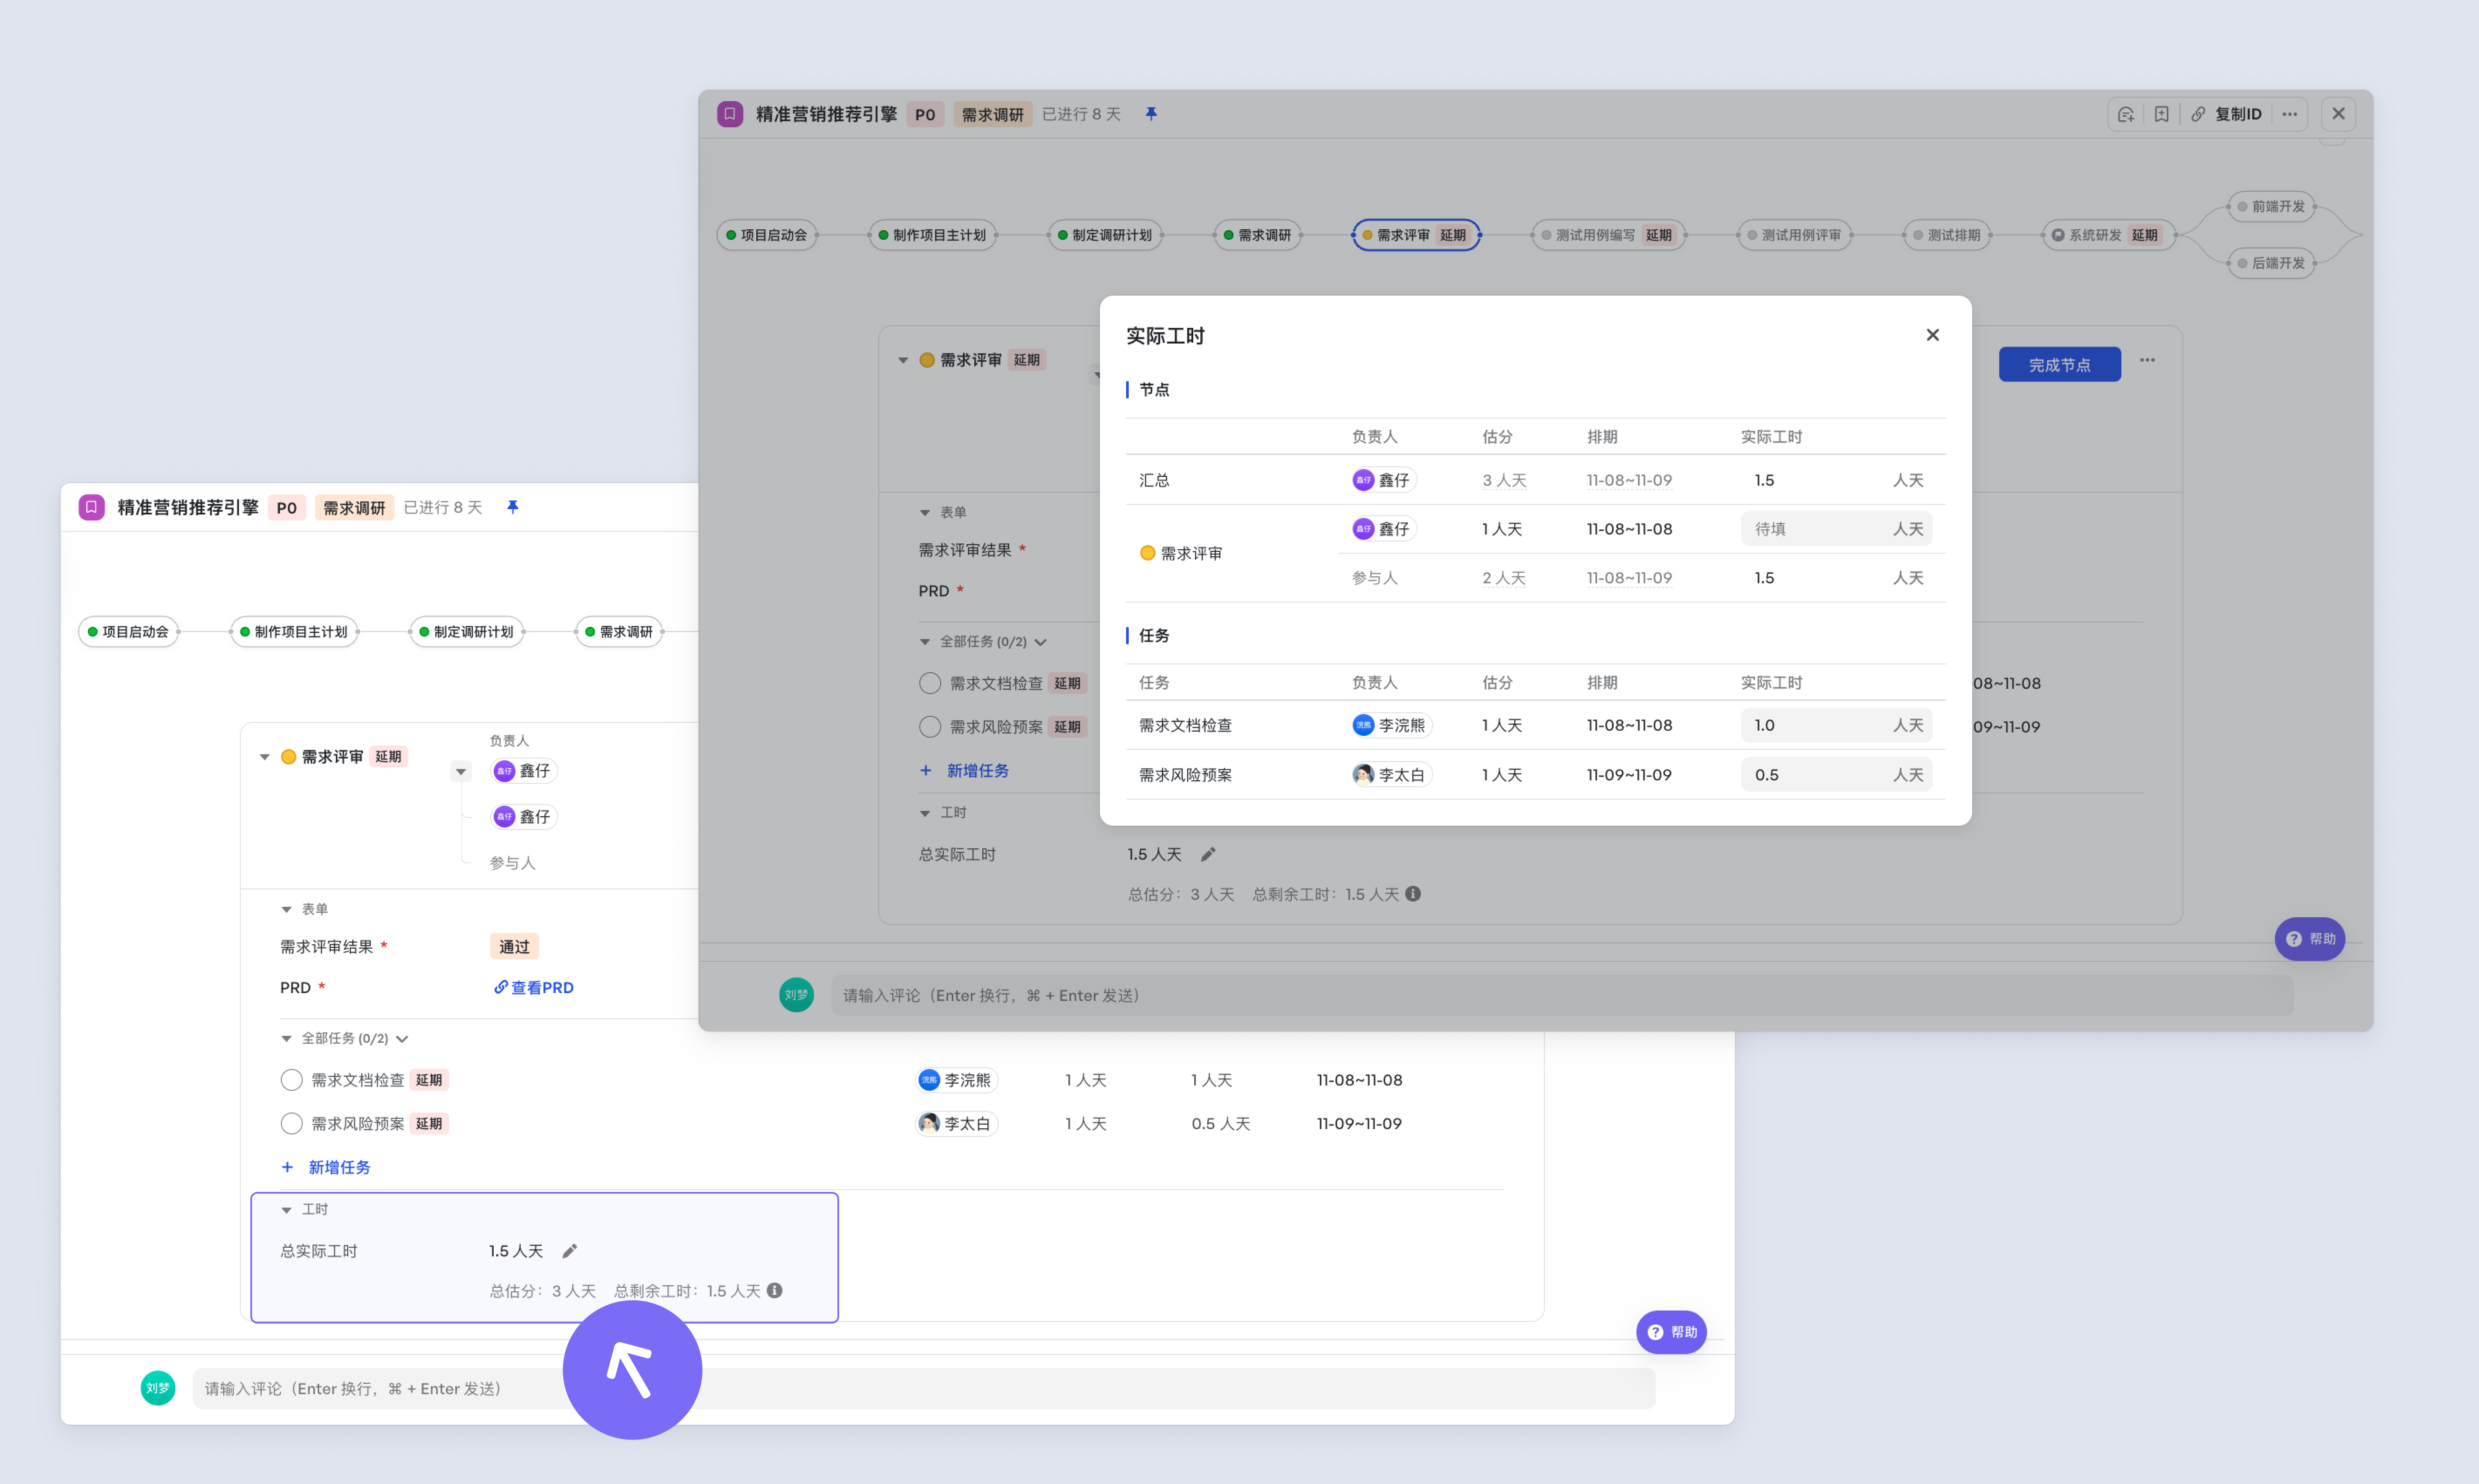Click the 李浣熊 avatar chip in the left window task row
The image size is (2479, 1484).
[956, 1080]
